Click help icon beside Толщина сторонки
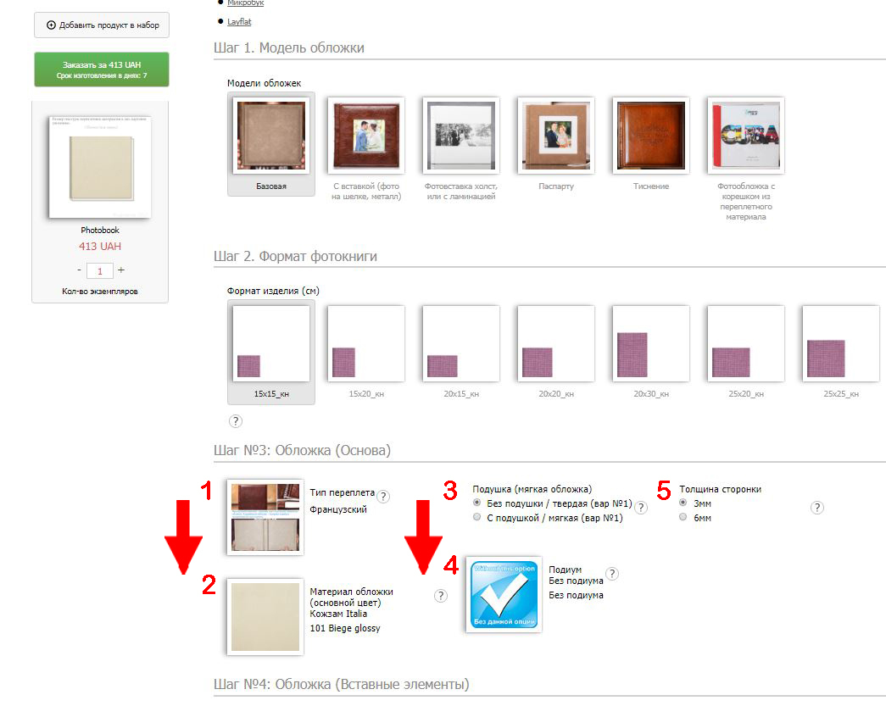The width and height of the screenshot is (886, 706). pyautogui.click(x=817, y=508)
